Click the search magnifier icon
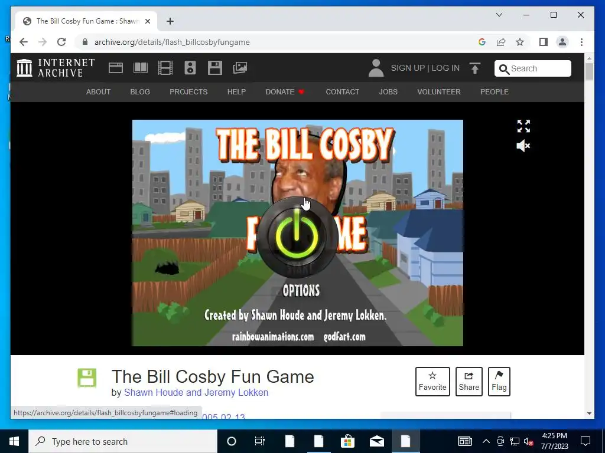The width and height of the screenshot is (605, 453). (504, 69)
